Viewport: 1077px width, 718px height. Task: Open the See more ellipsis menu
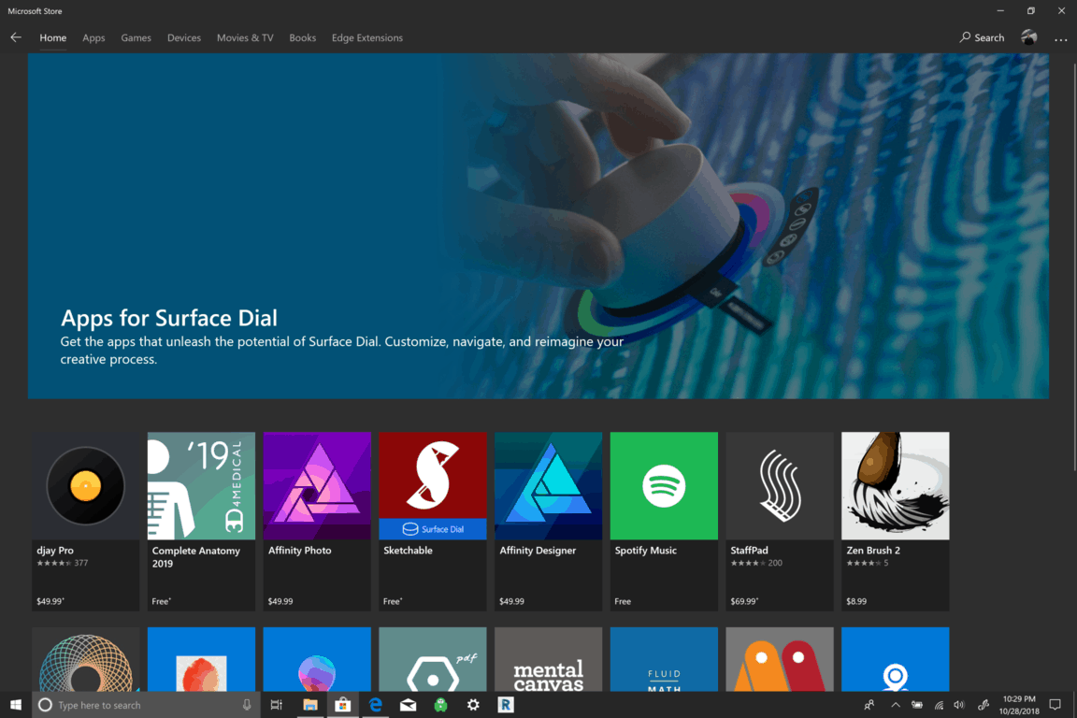[1060, 38]
